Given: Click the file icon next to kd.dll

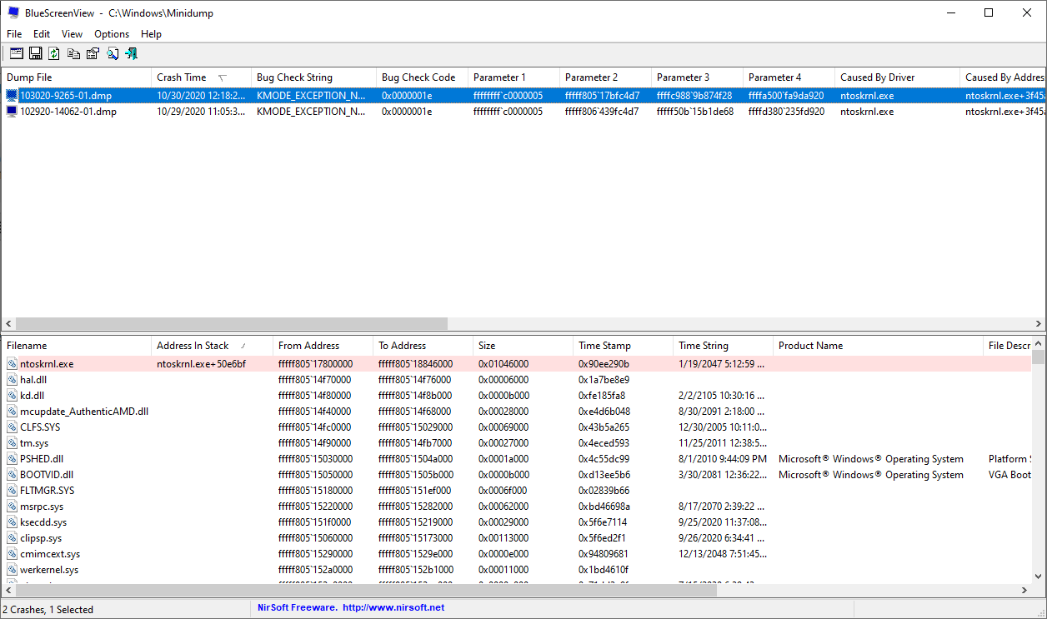Looking at the screenshot, I should [x=12, y=396].
